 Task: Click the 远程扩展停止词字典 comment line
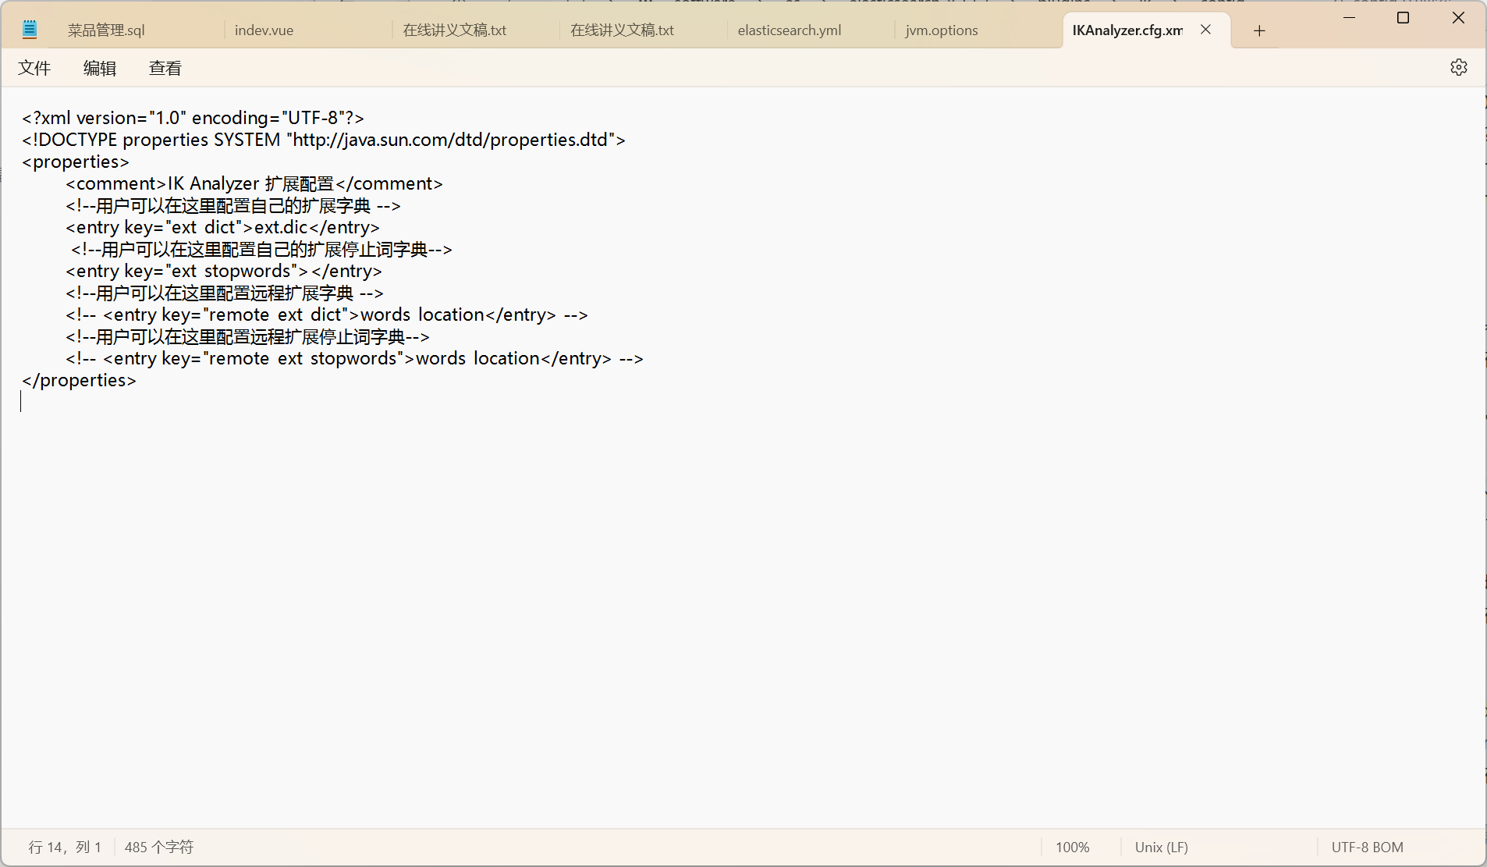click(x=247, y=336)
